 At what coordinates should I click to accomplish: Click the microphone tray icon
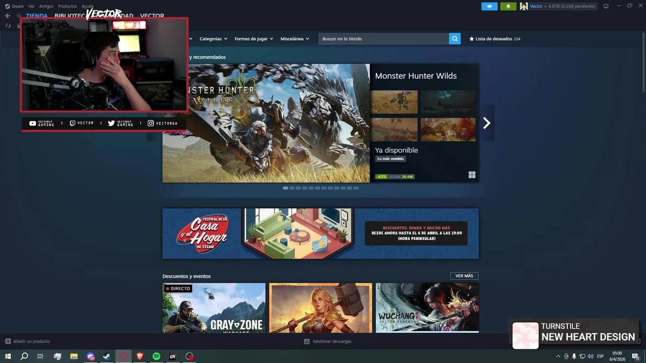click(x=574, y=356)
